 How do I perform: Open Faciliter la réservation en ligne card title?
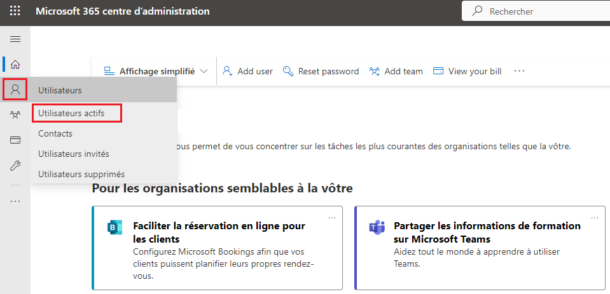(x=219, y=232)
